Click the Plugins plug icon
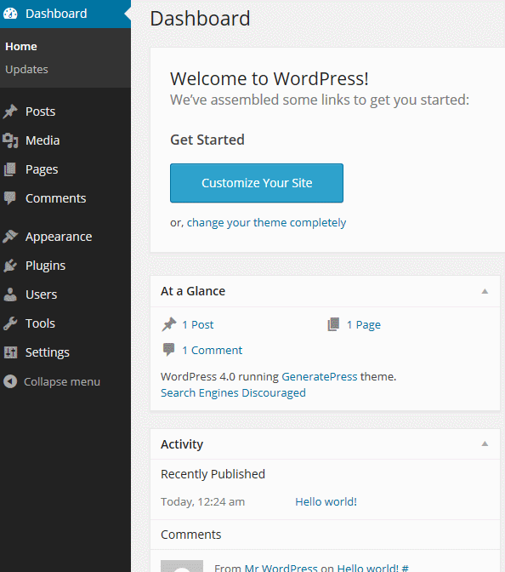 pyautogui.click(x=10, y=266)
